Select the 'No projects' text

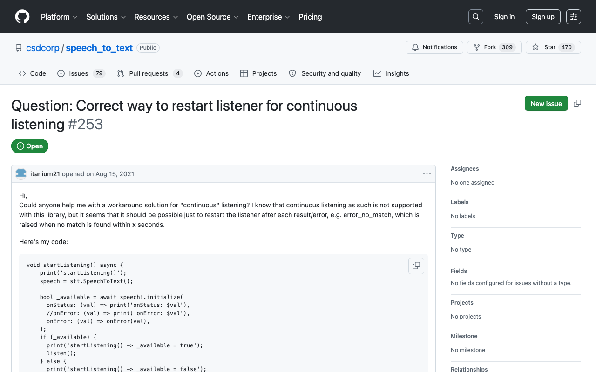[466, 317]
